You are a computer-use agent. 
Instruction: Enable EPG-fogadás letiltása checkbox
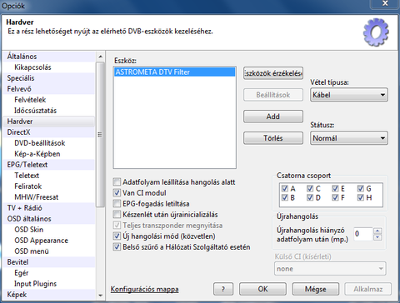click(x=117, y=204)
